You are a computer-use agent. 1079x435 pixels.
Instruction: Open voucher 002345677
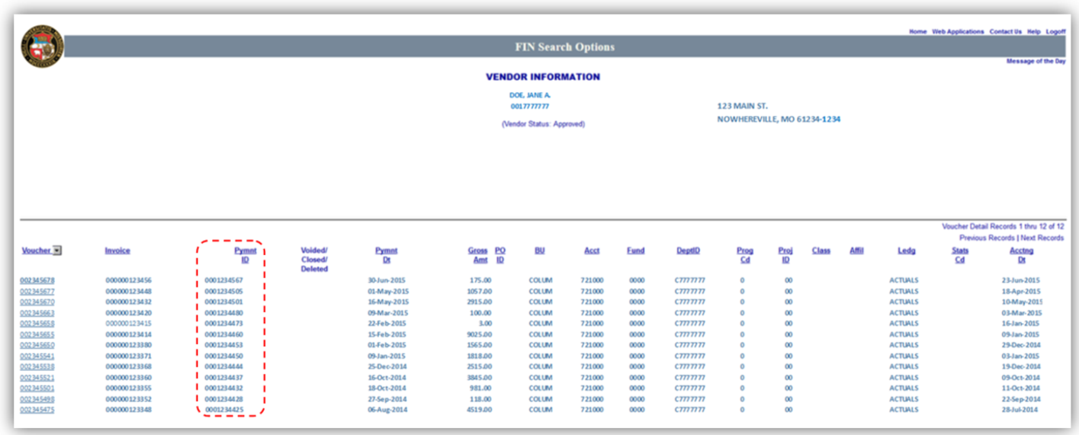tap(37, 291)
